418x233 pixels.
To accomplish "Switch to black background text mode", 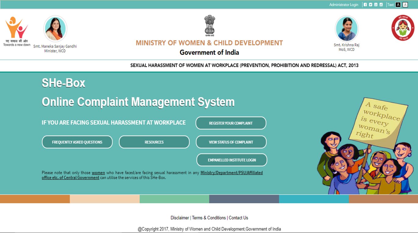I will 398,5.
